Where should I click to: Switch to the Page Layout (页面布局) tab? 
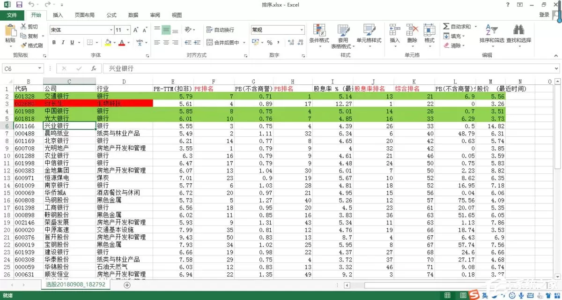85,15
